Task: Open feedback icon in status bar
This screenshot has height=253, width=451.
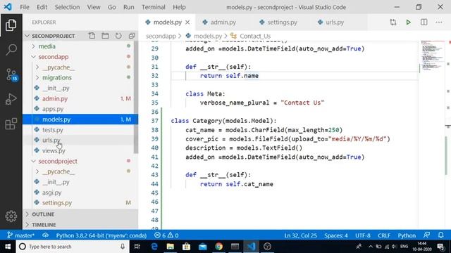Action: pos(426,235)
